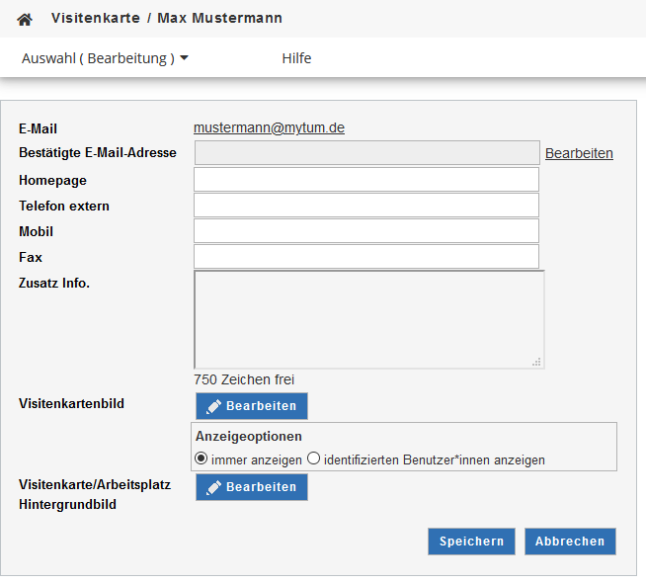Open the mustermann@mytum.de email link

269,127
